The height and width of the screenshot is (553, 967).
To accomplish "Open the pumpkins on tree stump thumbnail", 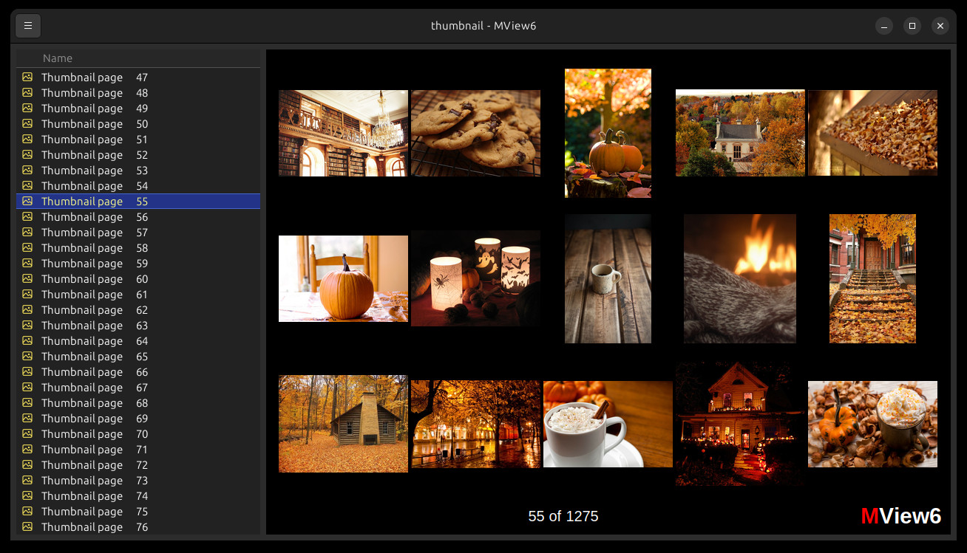I will click(x=608, y=133).
